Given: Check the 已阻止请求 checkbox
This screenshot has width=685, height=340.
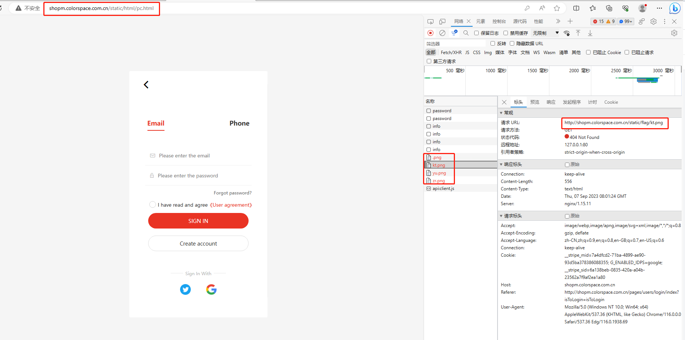Looking at the screenshot, I should pyautogui.click(x=627, y=52).
